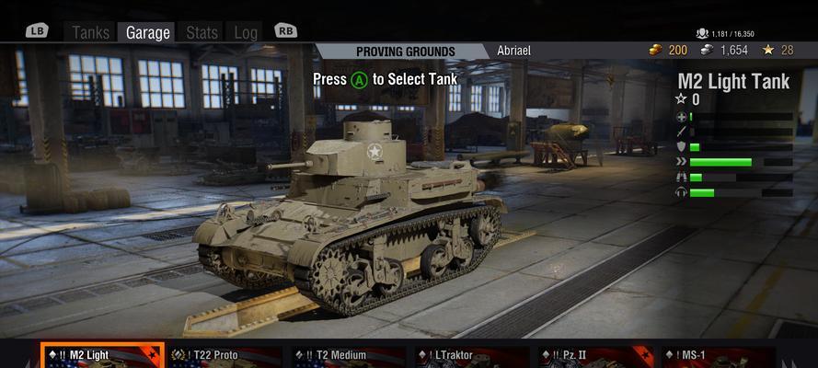Select the T22 Proto tank card

[x=225, y=357]
